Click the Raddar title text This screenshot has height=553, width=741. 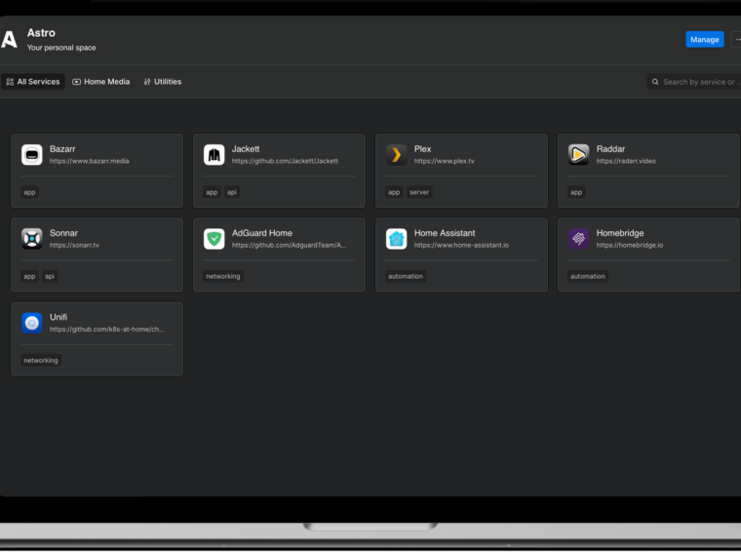point(610,149)
